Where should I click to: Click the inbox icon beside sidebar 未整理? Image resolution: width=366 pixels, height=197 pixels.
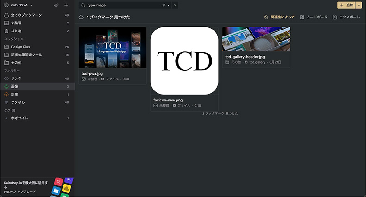[x=6, y=23]
